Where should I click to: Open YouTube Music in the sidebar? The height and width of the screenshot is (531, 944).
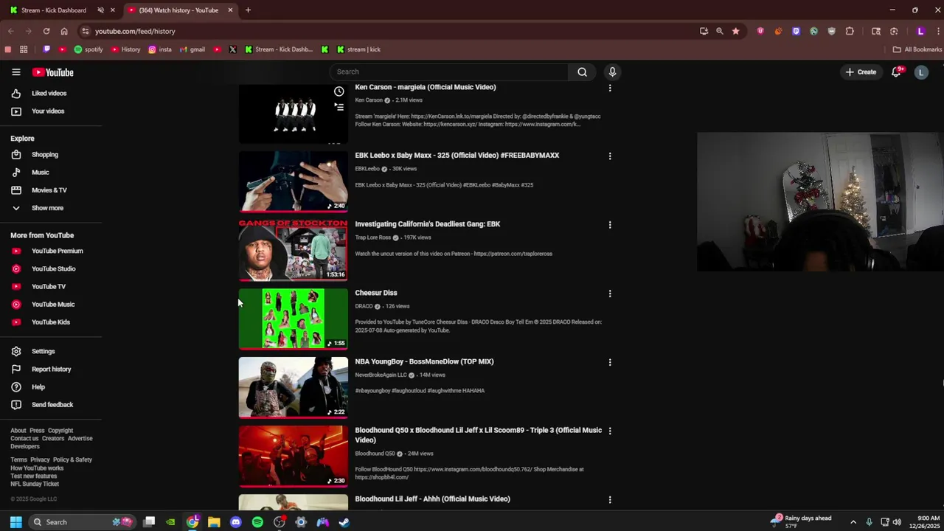click(x=52, y=305)
